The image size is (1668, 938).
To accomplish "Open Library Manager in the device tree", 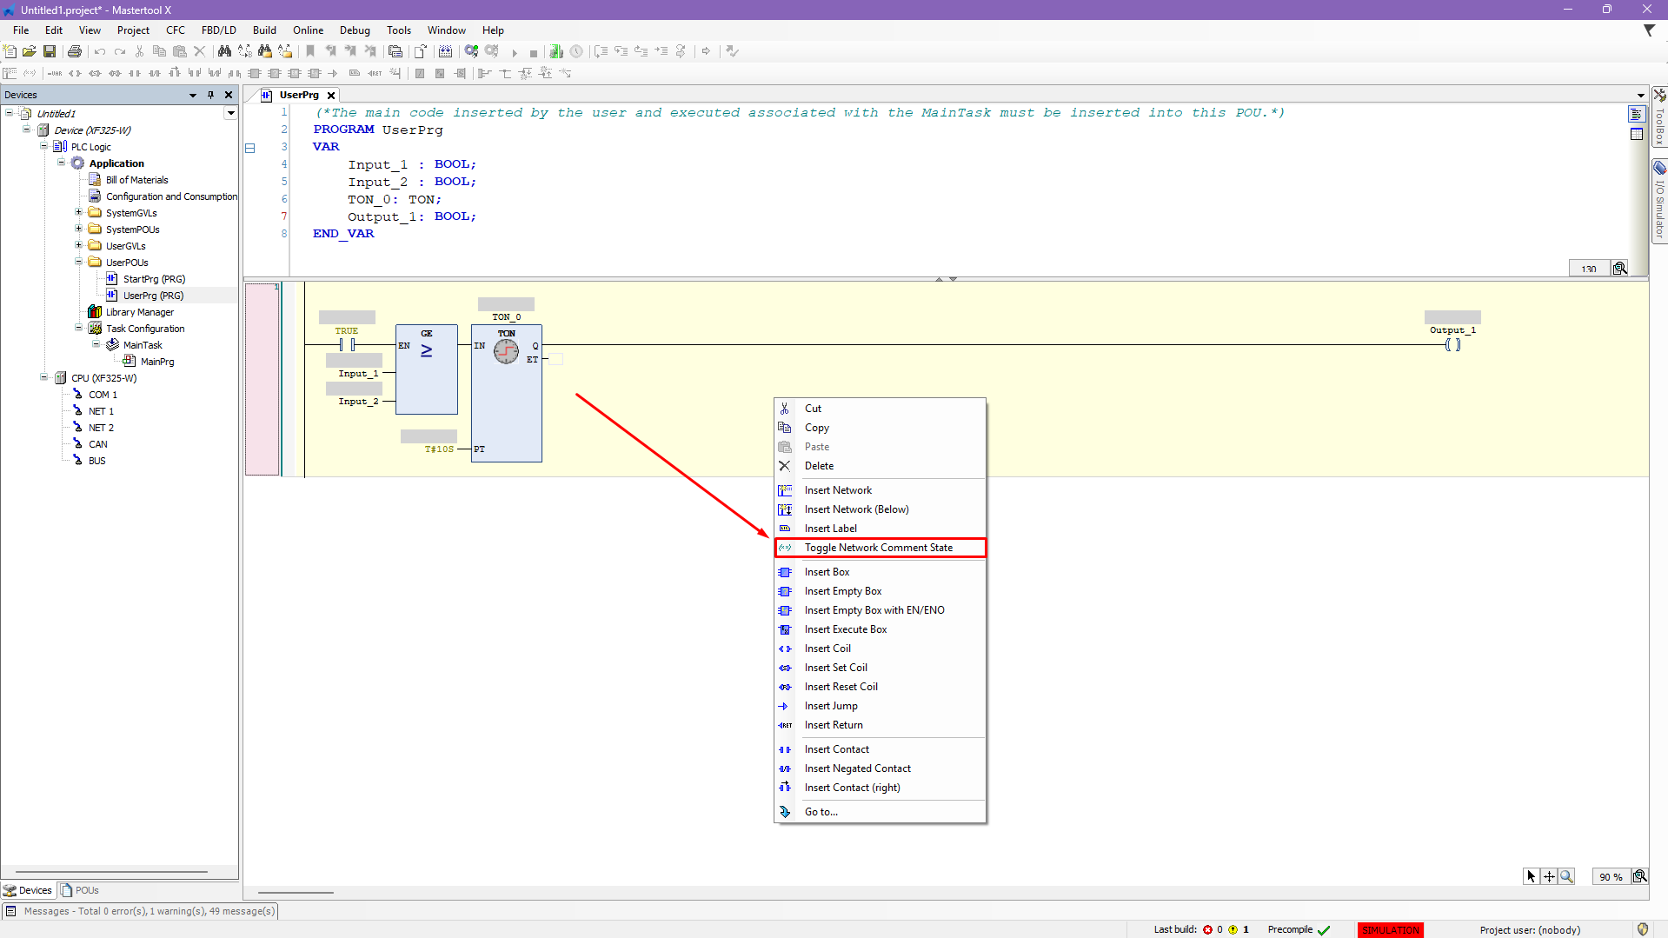I will click(x=139, y=312).
